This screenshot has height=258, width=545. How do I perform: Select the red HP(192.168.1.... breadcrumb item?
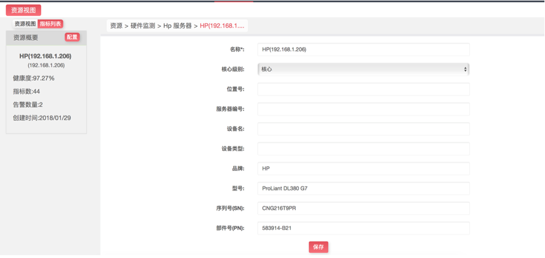[223, 26]
